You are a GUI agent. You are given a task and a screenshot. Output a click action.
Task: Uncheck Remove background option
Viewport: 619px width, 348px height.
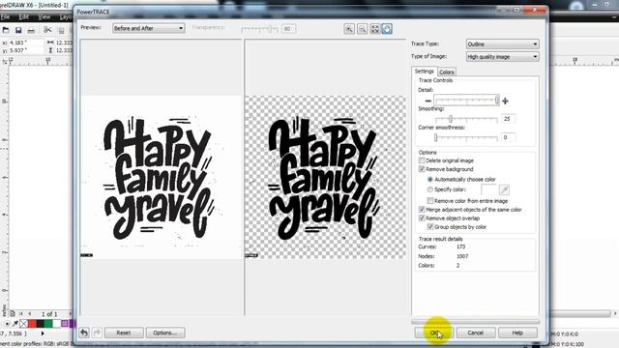pyautogui.click(x=422, y=169)
